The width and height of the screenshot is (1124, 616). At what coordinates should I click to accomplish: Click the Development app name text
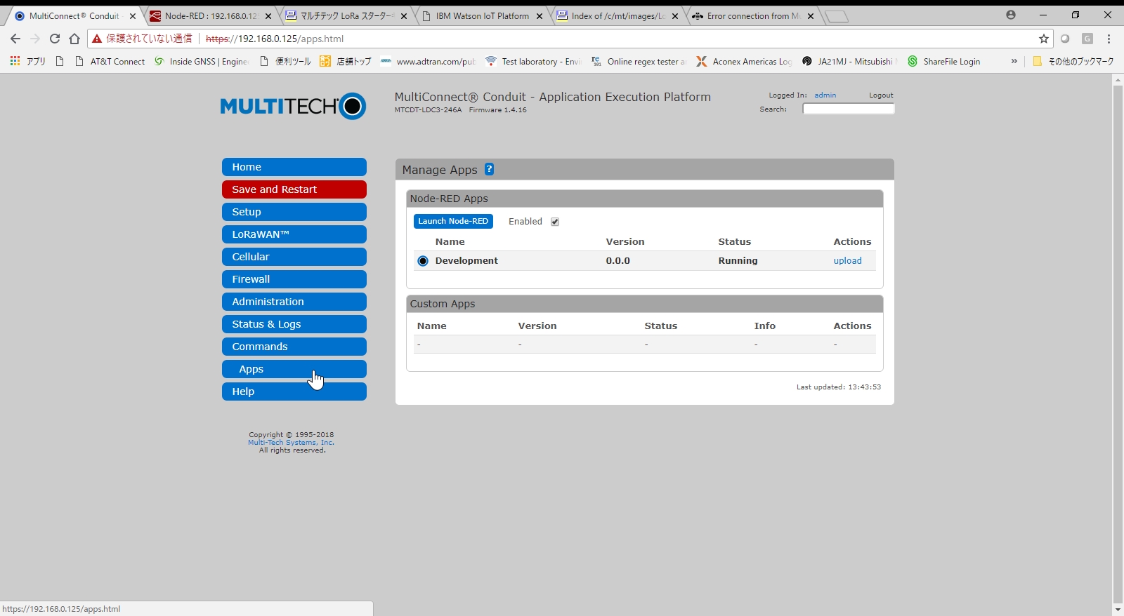pyautogui.click(x=466, y=260)
